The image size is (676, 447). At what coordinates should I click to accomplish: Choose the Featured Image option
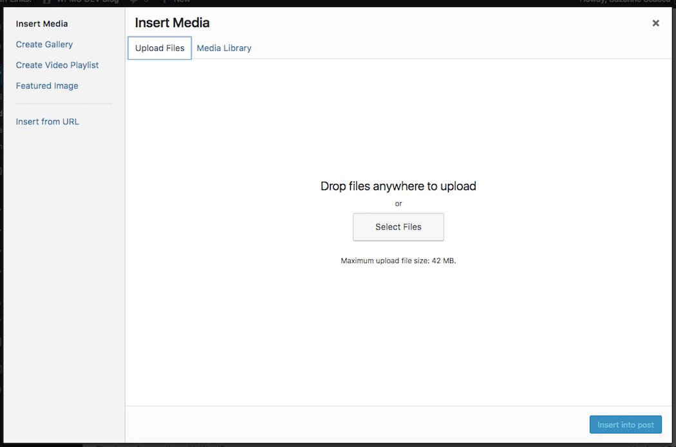(x=46, y=86)
